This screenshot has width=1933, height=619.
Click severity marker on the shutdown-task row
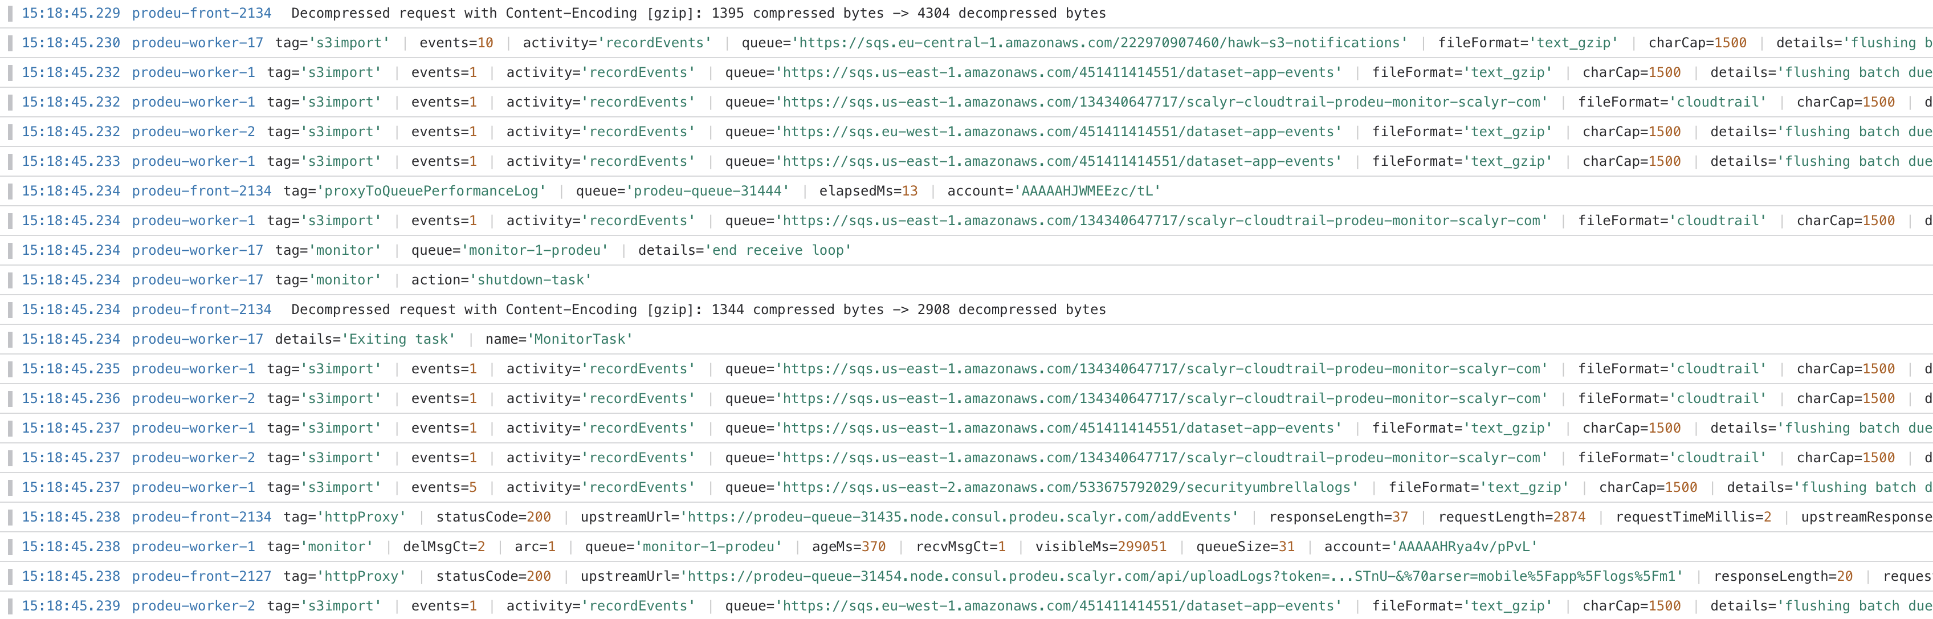point(10,280)
